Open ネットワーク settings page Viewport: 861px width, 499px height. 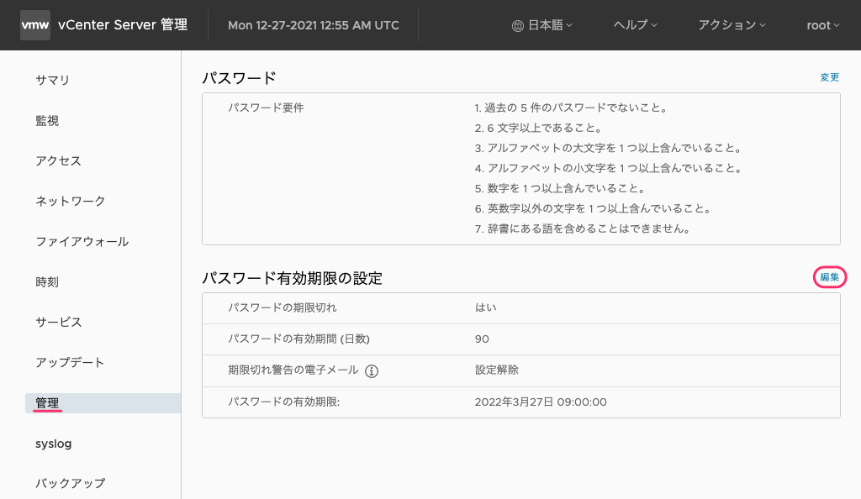[71, 202]
